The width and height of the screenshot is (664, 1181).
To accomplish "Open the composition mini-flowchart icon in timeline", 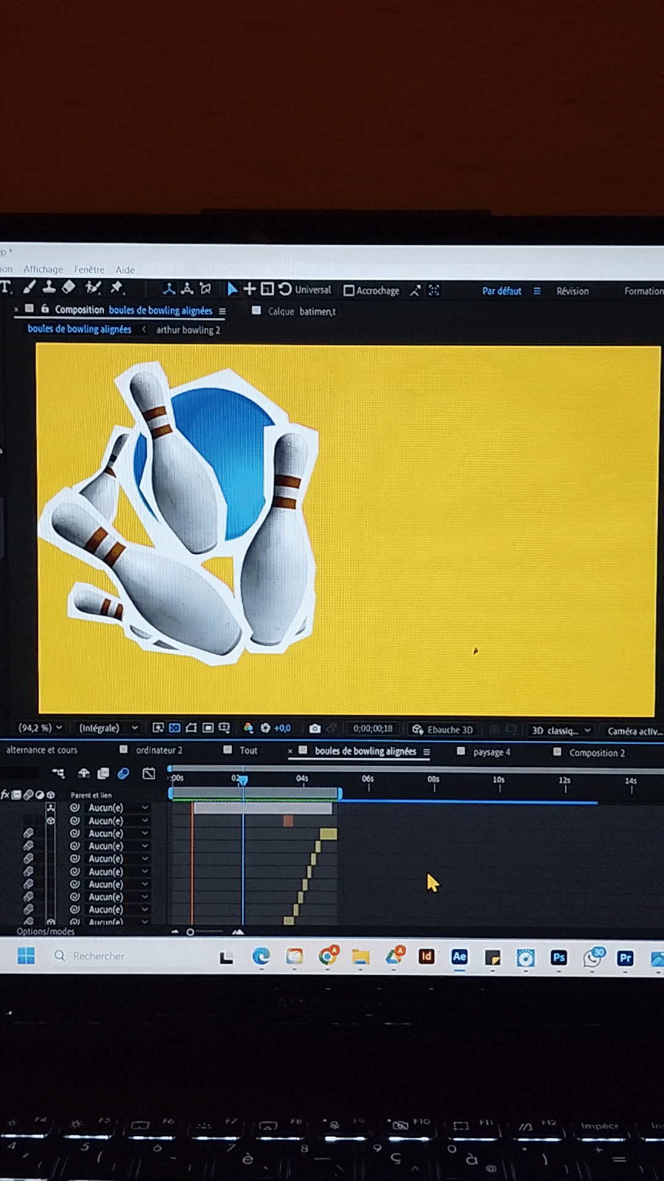I will (x=58, y=773).
